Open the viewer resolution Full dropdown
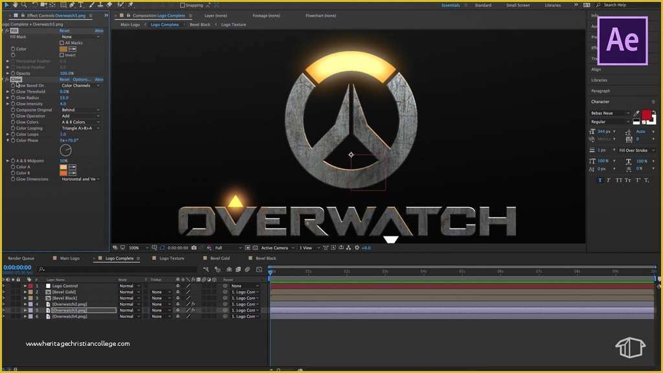 [229, 248]
